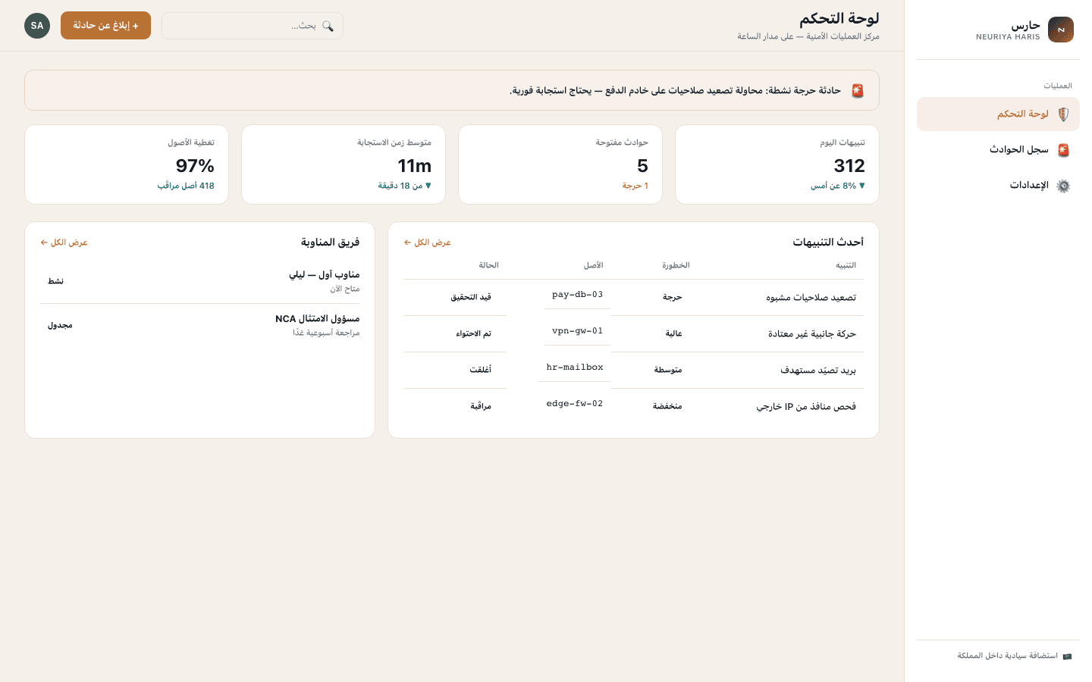Select alert بريد تصيّد مستهدف
This screenshot has width=1092, height=682.
coord(818,371)
